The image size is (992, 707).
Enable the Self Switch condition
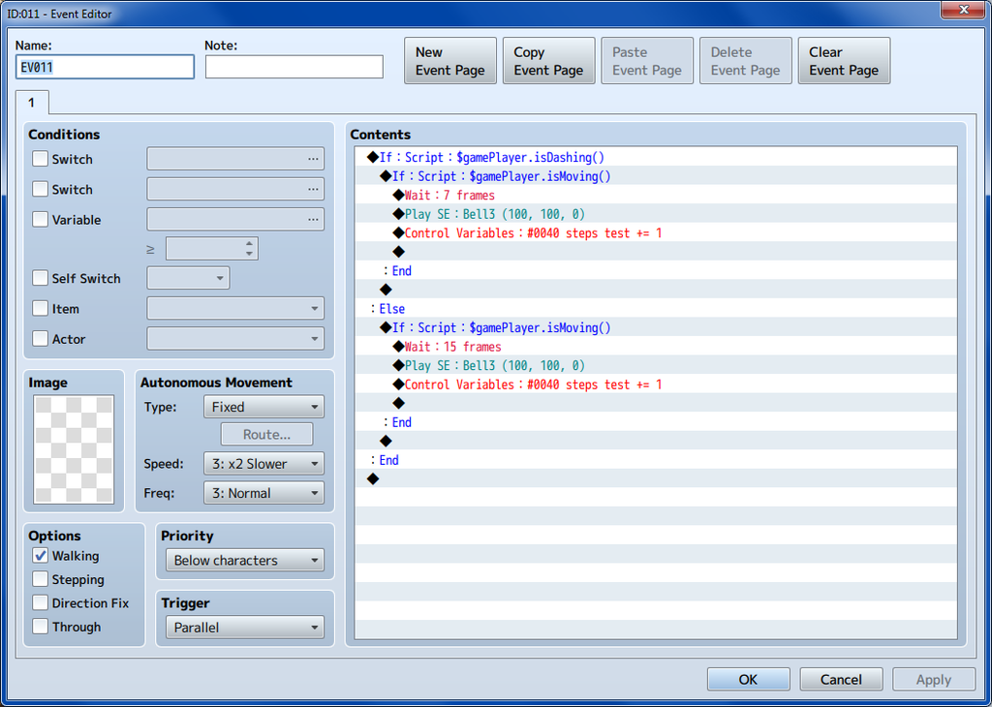tap(40, 279)
